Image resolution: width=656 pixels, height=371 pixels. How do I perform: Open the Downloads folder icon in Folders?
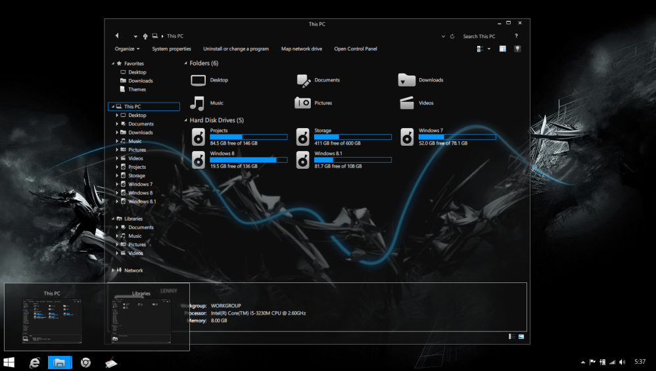pos(407,80)
